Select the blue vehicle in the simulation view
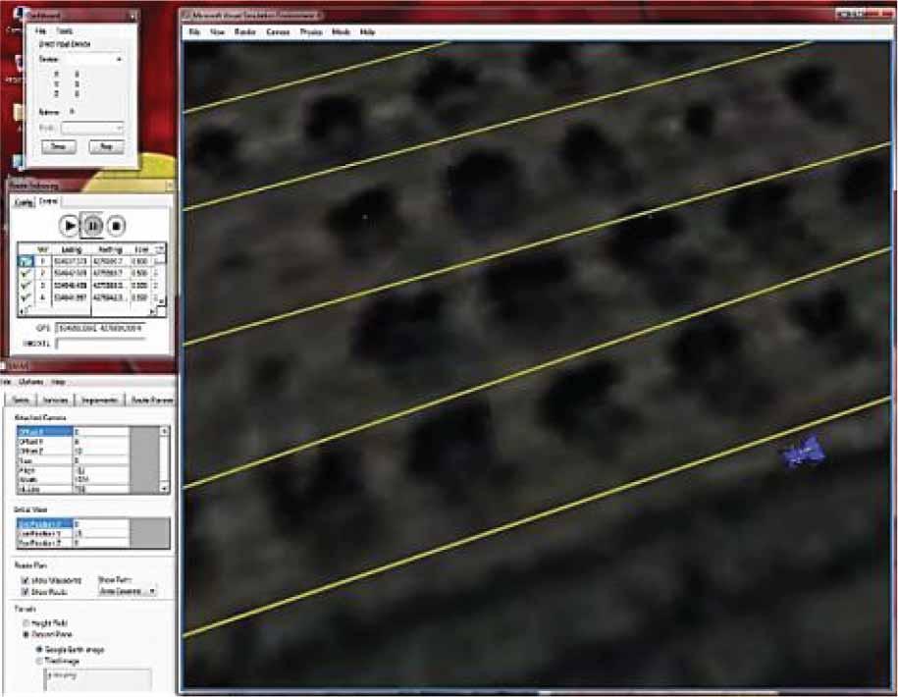The height and width of the screenshot is (697, 898). [805, 453]
